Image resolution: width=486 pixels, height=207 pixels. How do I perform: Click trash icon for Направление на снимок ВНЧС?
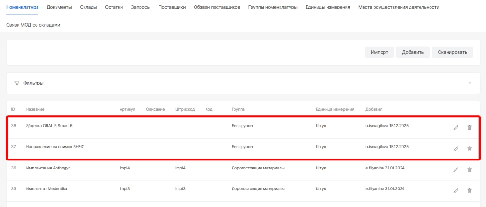click(469, 149)
